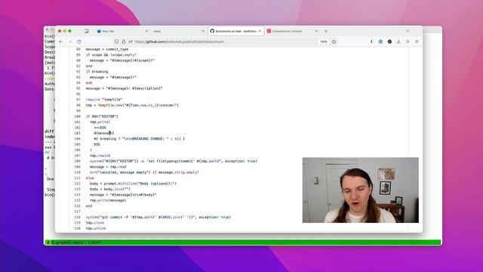Expand the list-all-tabs chevron
This screenshot has width=483, height=272.
click(x=408, y=31)
